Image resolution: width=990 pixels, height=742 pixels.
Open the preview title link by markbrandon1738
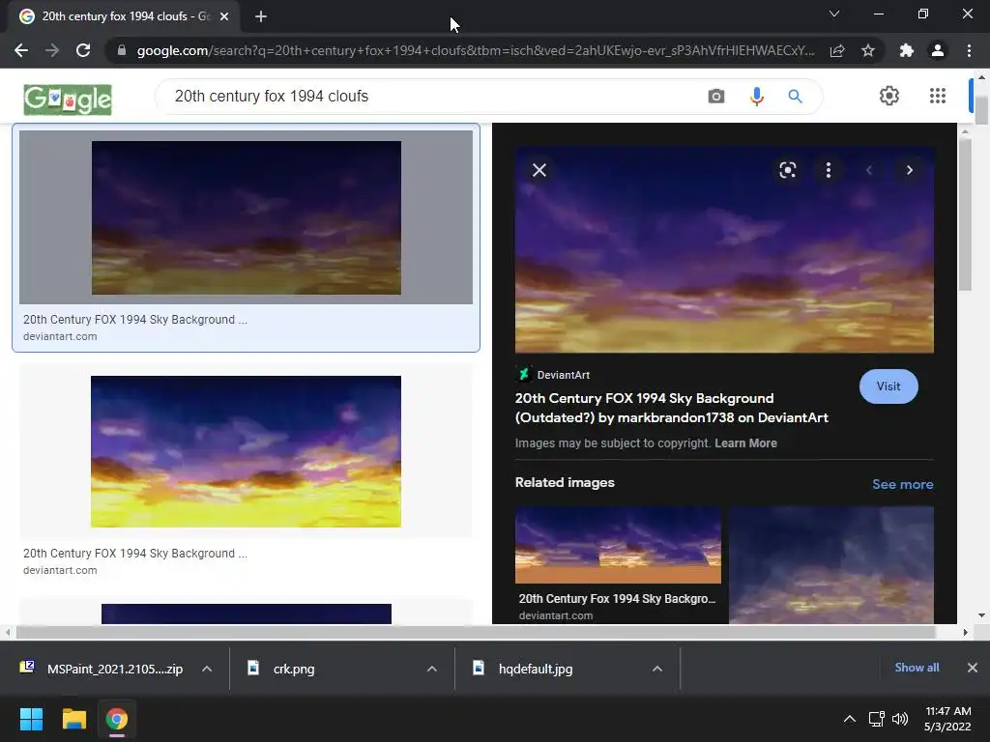[672, 408]
